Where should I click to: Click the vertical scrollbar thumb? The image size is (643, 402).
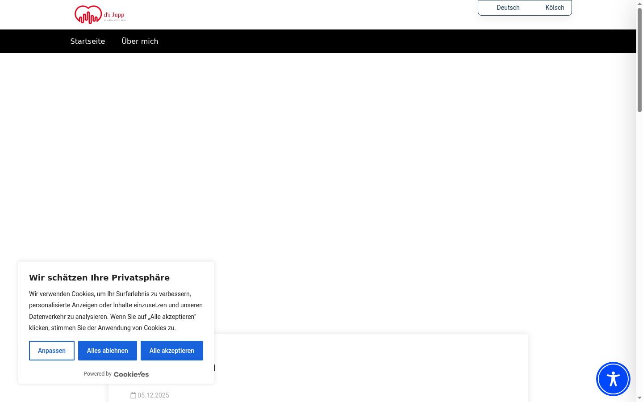(x=639, y=60)
